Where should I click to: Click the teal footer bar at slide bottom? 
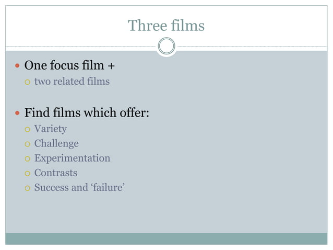click(x=166, y=238)
